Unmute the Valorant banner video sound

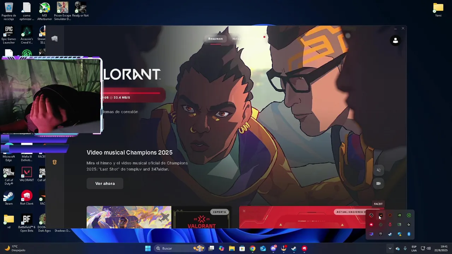point(379,170)
